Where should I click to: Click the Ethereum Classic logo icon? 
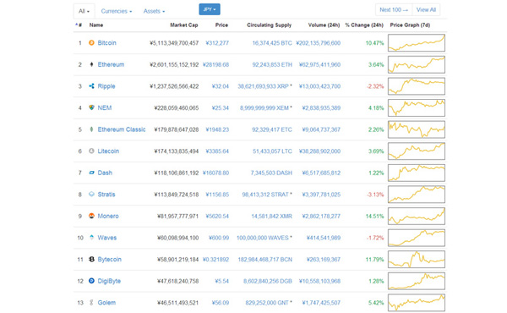tap(91, 129)
